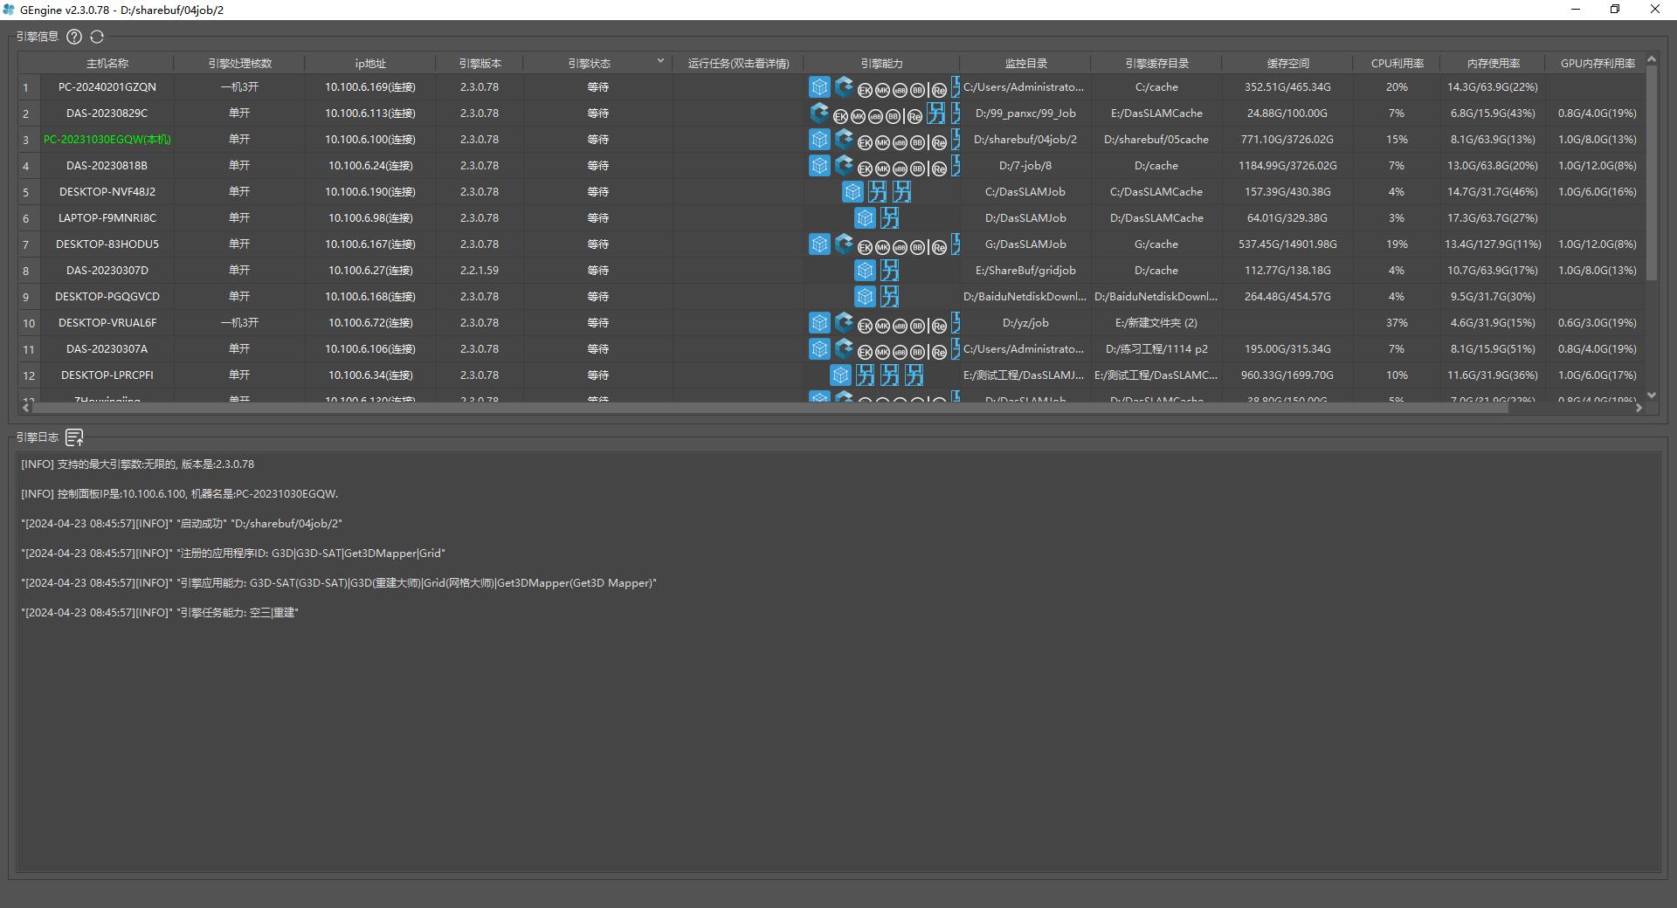The height and width of the screenshot is (908, 1677).
Task: Click the table's vertical scrollbar down arrow
Action: [x=1652, y=396]
